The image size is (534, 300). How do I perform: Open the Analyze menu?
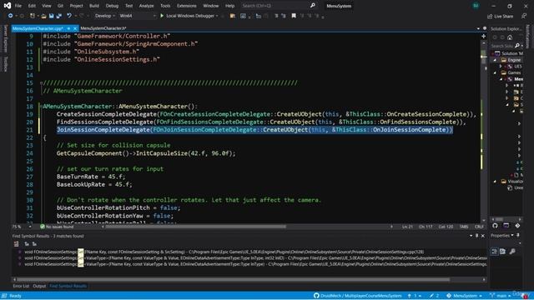147,6
